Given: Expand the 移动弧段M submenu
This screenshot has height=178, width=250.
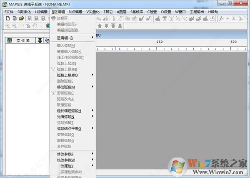Looking at the screenshot, I should coord(73,87).
